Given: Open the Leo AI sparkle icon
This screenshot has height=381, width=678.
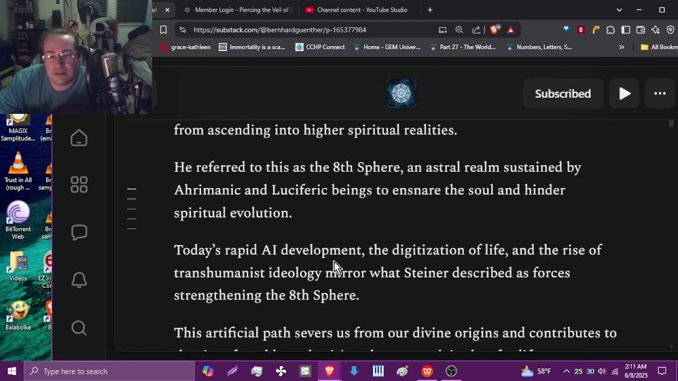Looking at the screenshot, I should 655,30.
